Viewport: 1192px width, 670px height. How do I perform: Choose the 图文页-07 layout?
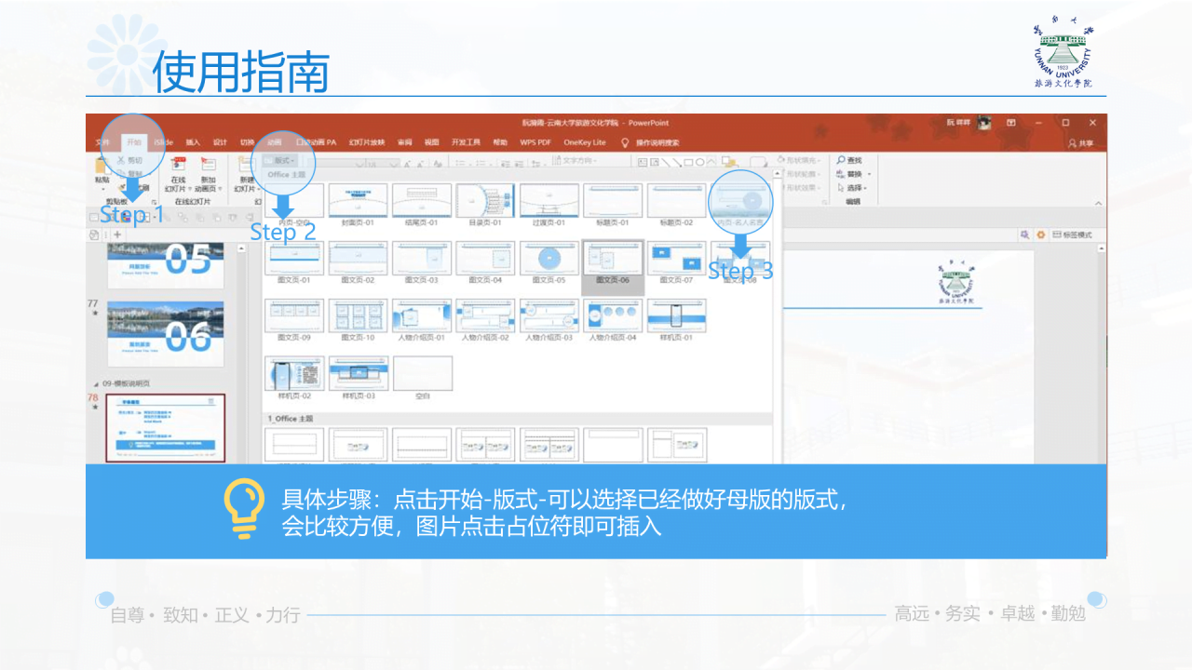(x=677, y=262)
